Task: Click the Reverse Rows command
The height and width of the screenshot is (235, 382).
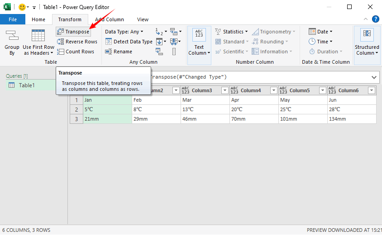Action: [x=77, y=42]
